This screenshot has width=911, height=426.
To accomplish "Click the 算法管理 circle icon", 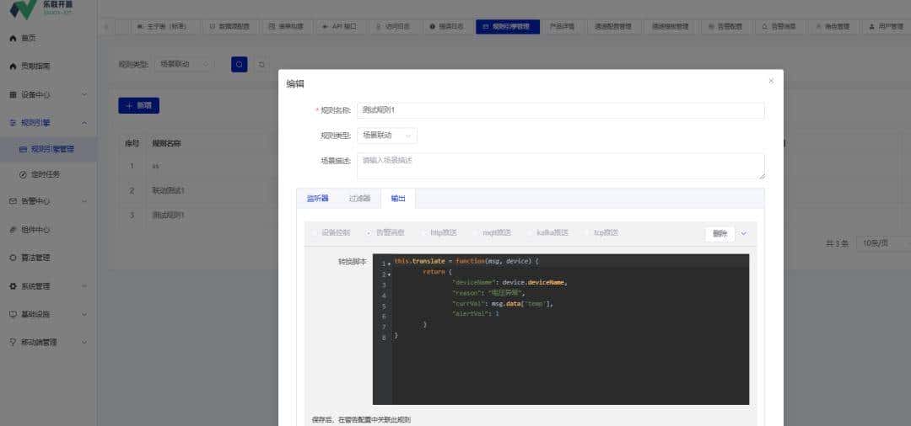I will (x=13, y=258).
